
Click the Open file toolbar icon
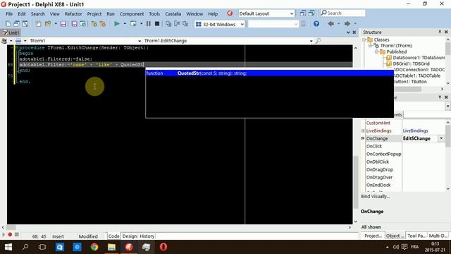48,24
